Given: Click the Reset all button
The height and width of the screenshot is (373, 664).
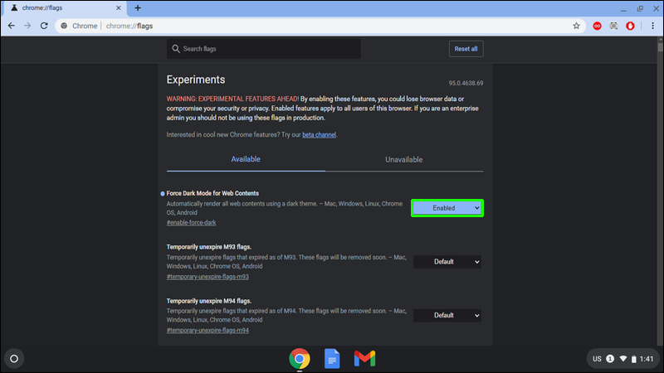Looking at the screenshot, I should [x=466, y=49].
